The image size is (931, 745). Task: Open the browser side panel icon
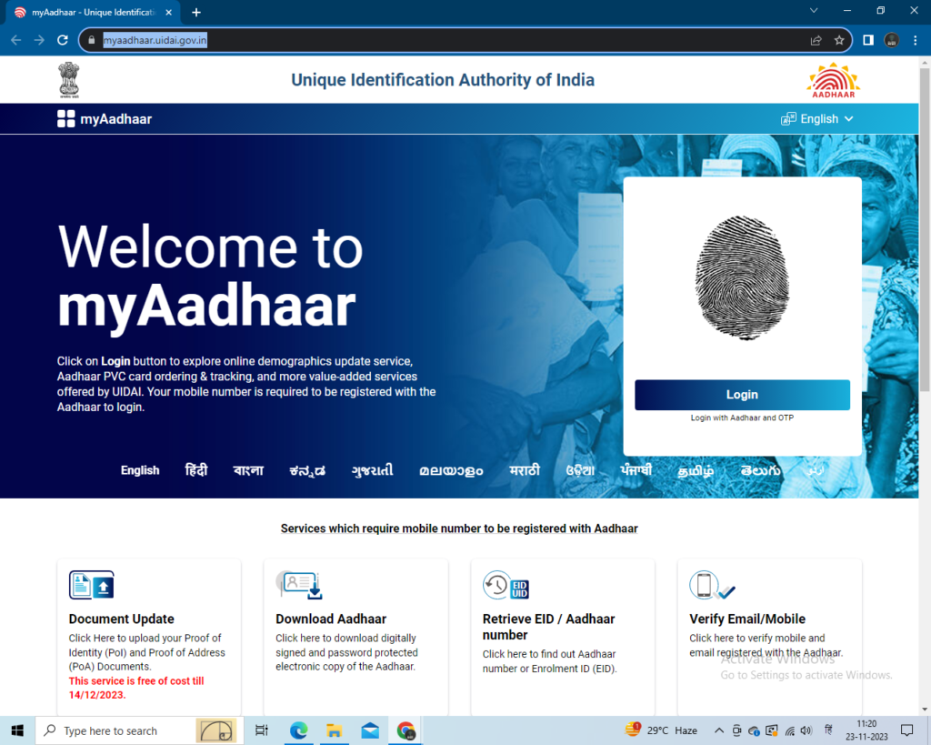click(868, 40)
